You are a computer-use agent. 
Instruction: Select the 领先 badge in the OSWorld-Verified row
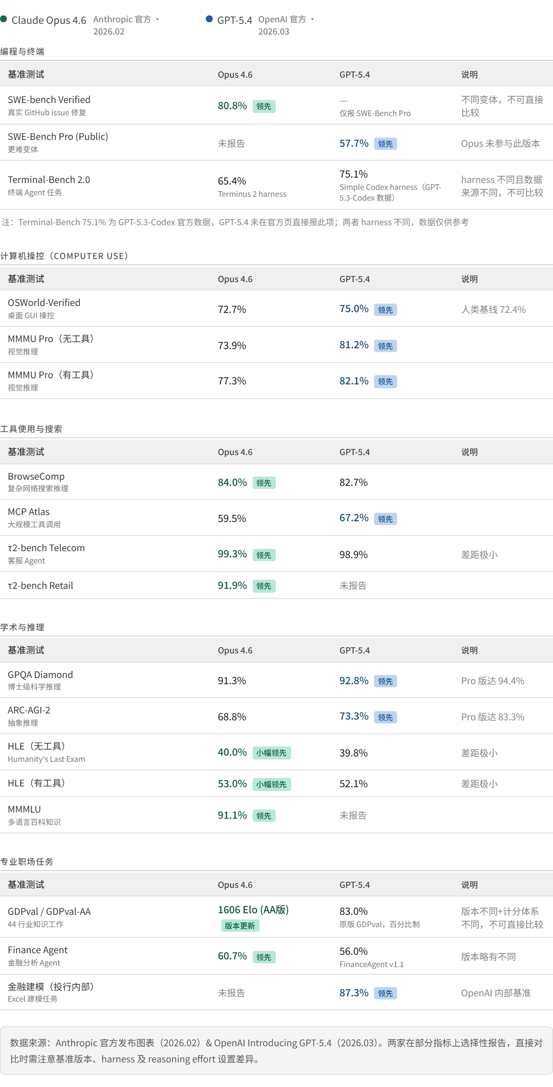(385, 310)
